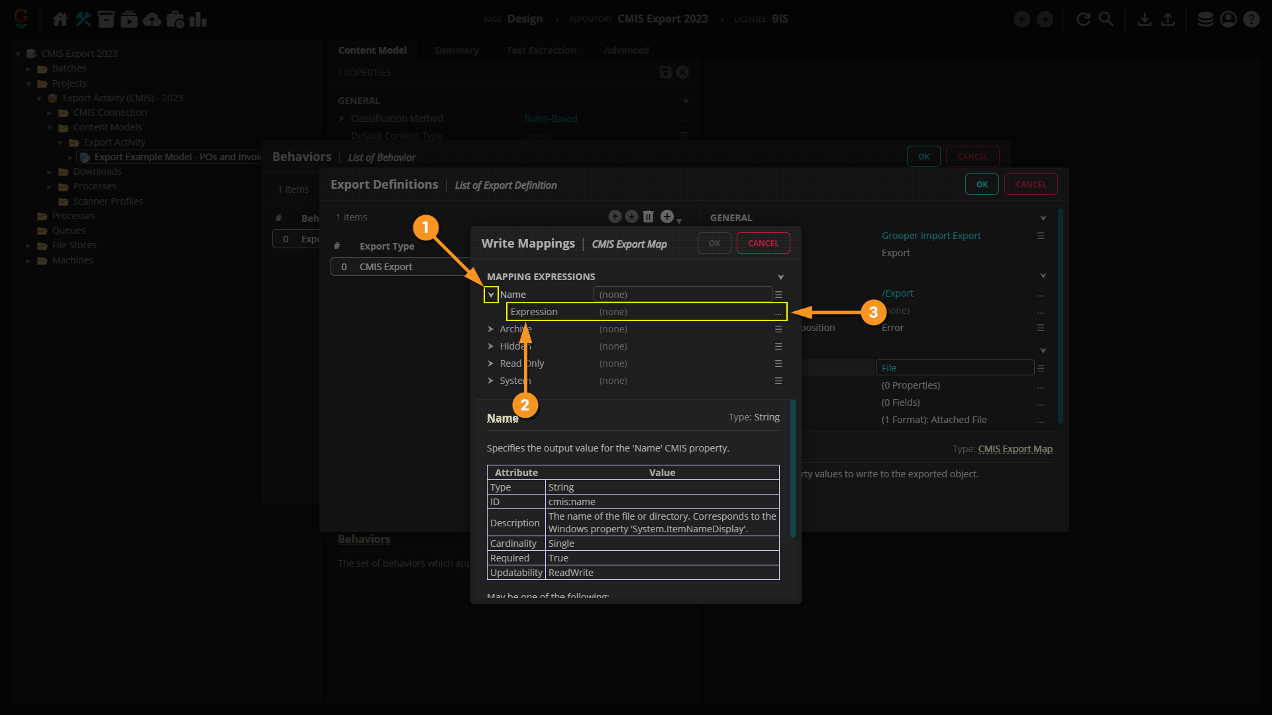Image resolution: width=1272 pixels, height=715 pixels.
Task: Collapse the MAPPING EXPRESSIONS section chevron
Action: pyautogui.click(x=780, y=277)
